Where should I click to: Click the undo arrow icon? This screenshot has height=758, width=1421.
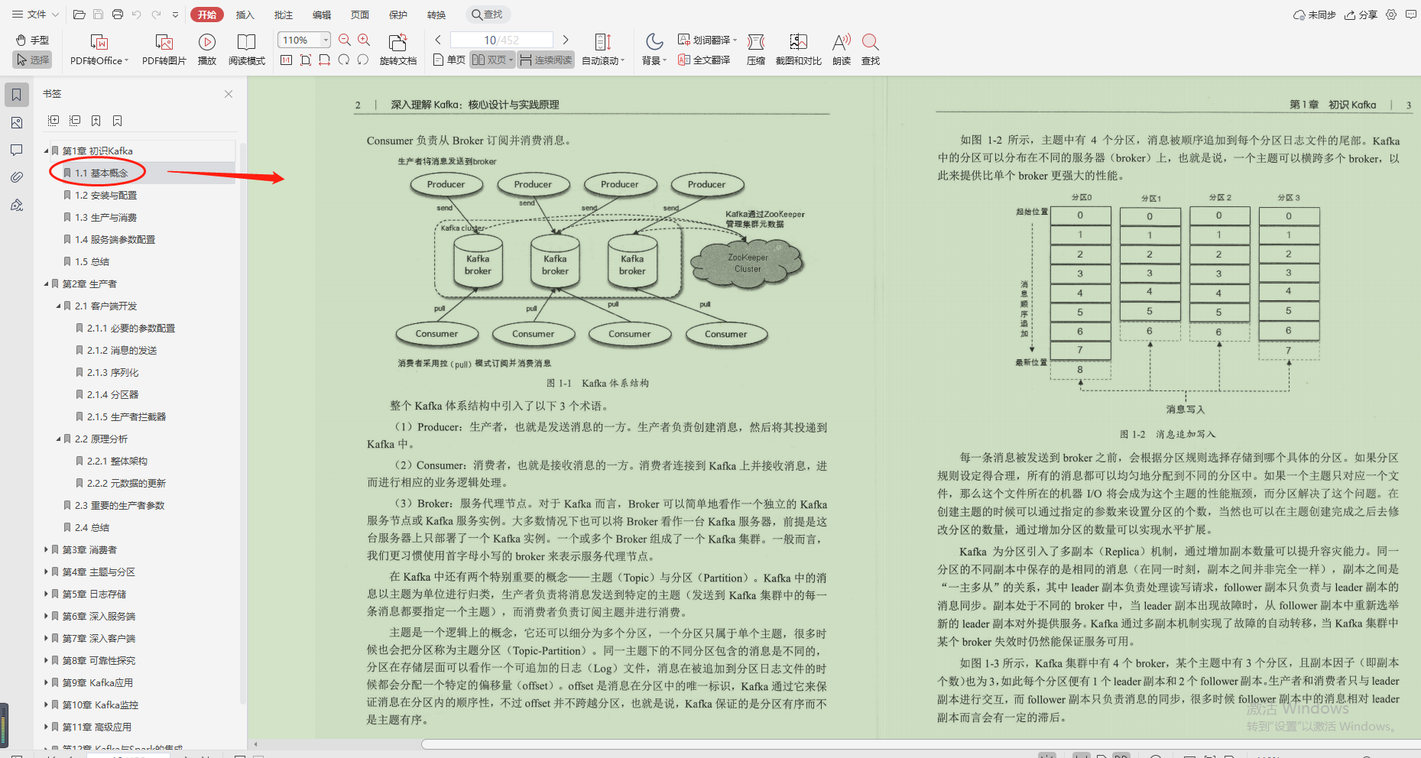pyautogui.click(x=137, y=15)
